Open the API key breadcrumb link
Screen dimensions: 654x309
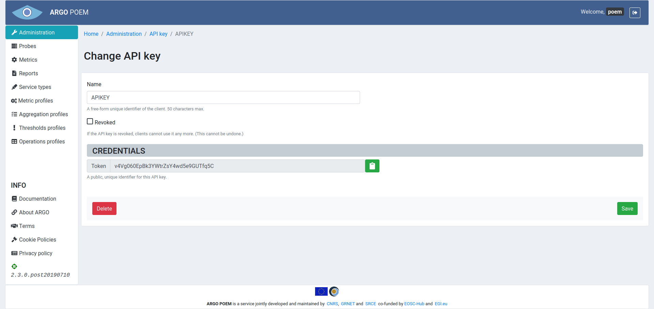click(158, 34)
